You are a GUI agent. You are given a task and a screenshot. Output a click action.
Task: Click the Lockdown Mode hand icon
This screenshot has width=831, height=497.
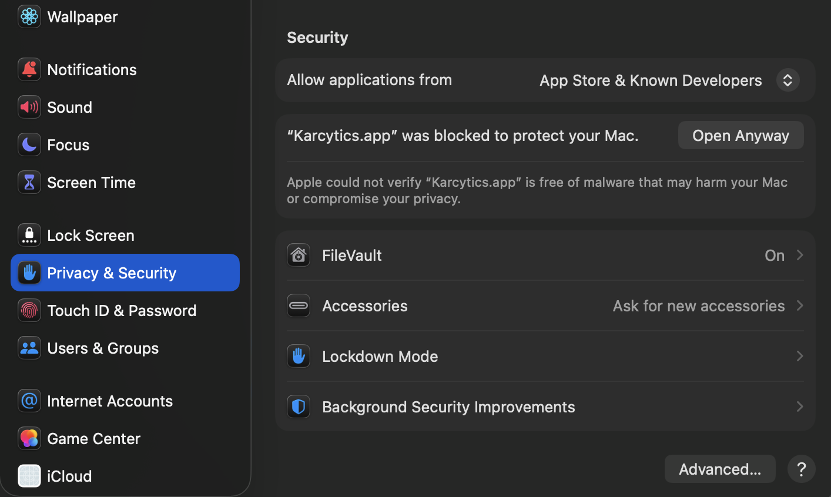pos(299,356)
